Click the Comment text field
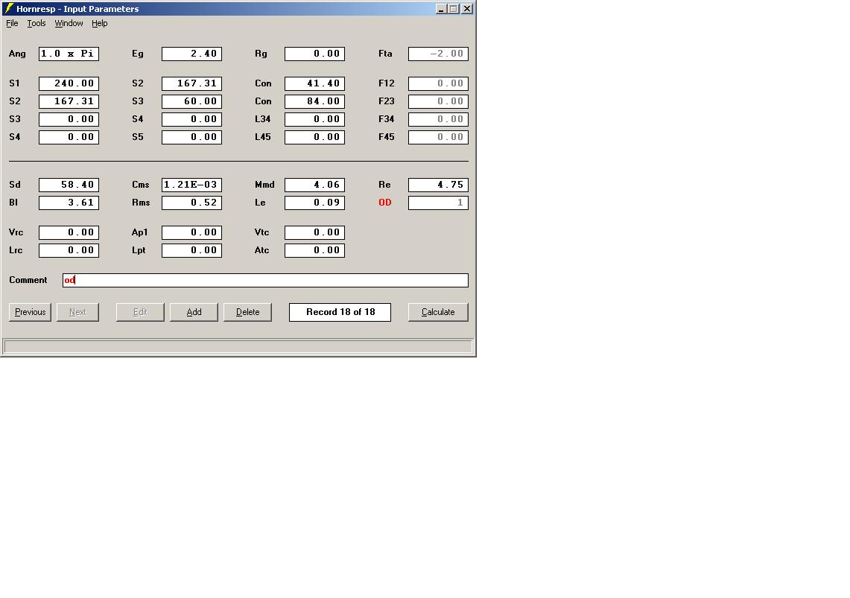Image resolution: width=850 pixels, height=598 pixels. pyautogui.click(x=265, y=280)
